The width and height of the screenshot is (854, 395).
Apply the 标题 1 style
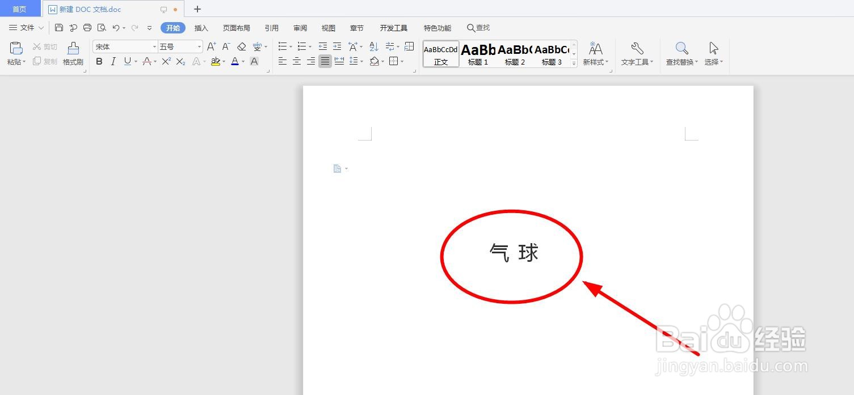coord(477,54)
